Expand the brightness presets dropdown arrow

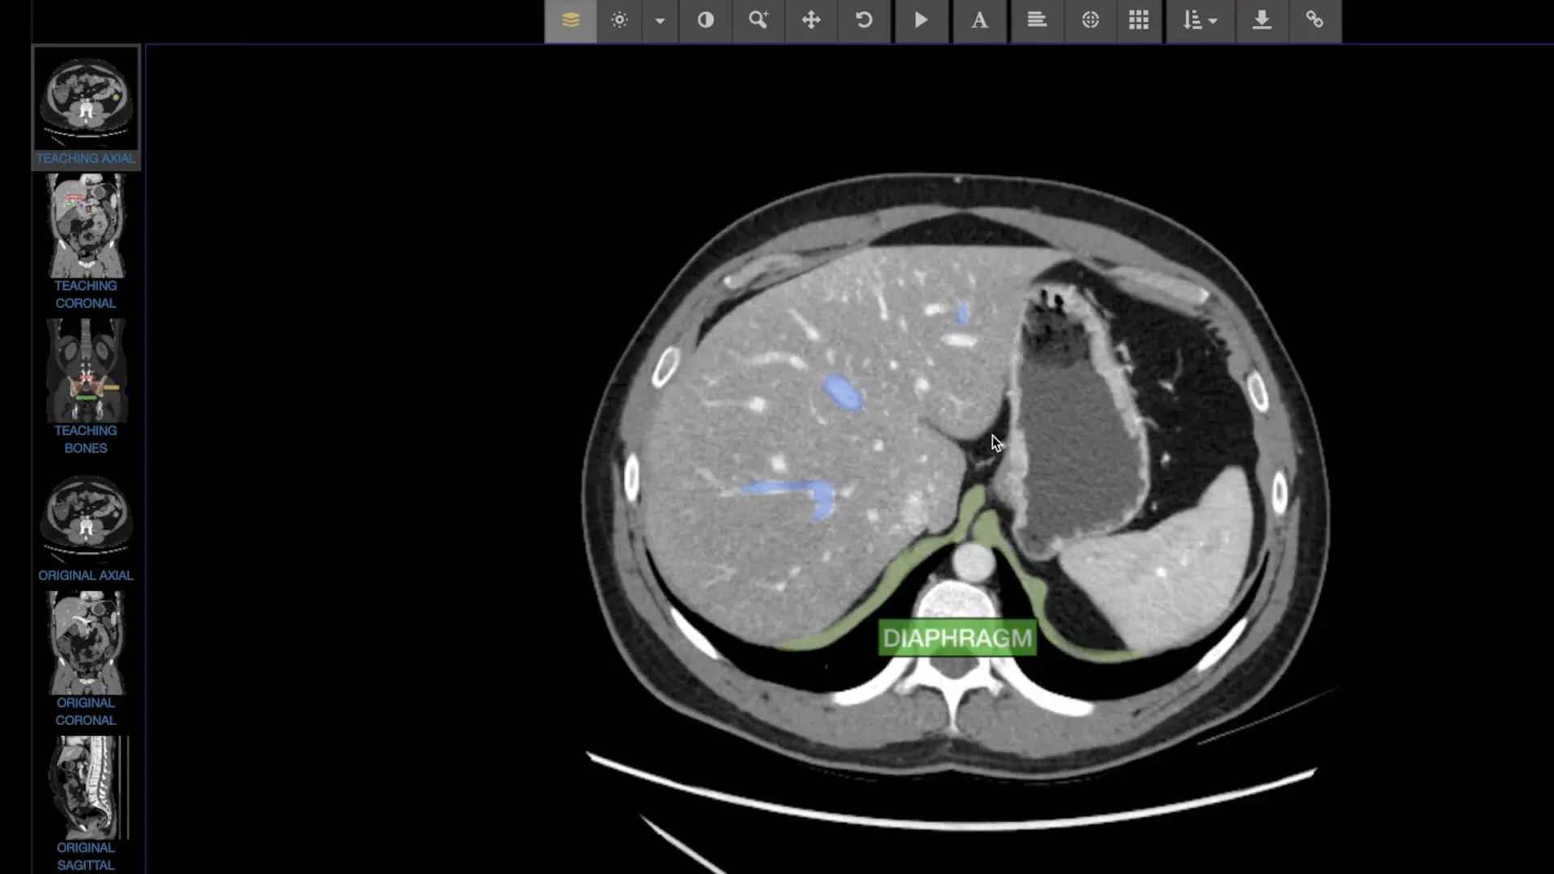pos(660,21)
